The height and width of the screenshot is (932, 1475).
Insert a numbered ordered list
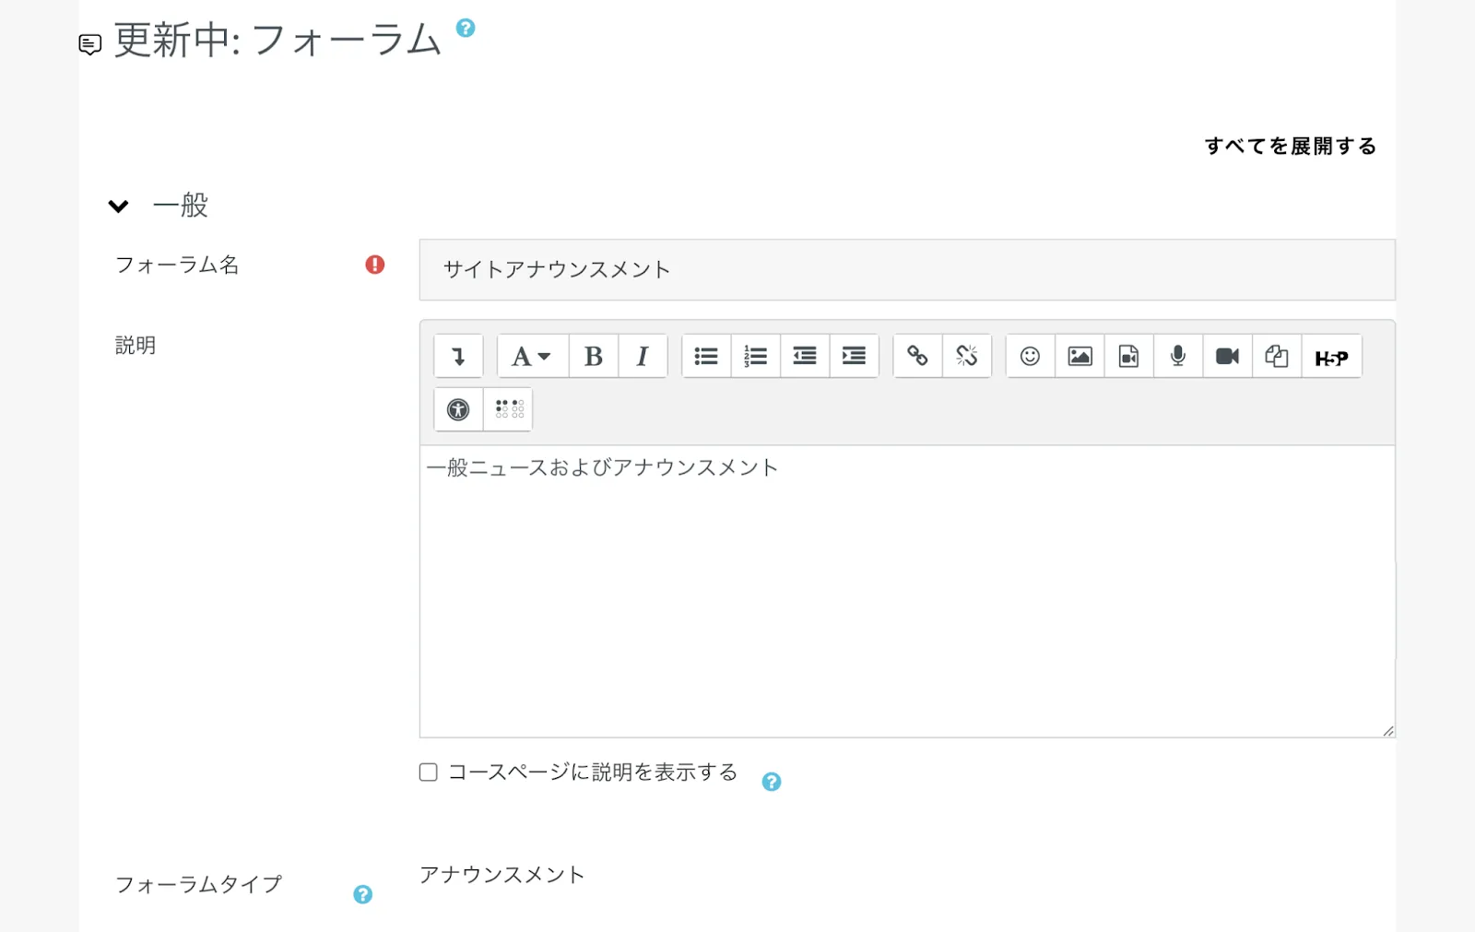tap(755, 357)
